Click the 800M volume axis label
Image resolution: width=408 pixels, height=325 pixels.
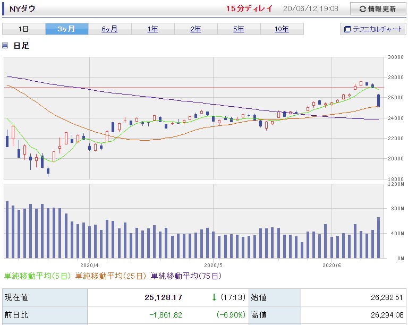[x=397, y=209]
